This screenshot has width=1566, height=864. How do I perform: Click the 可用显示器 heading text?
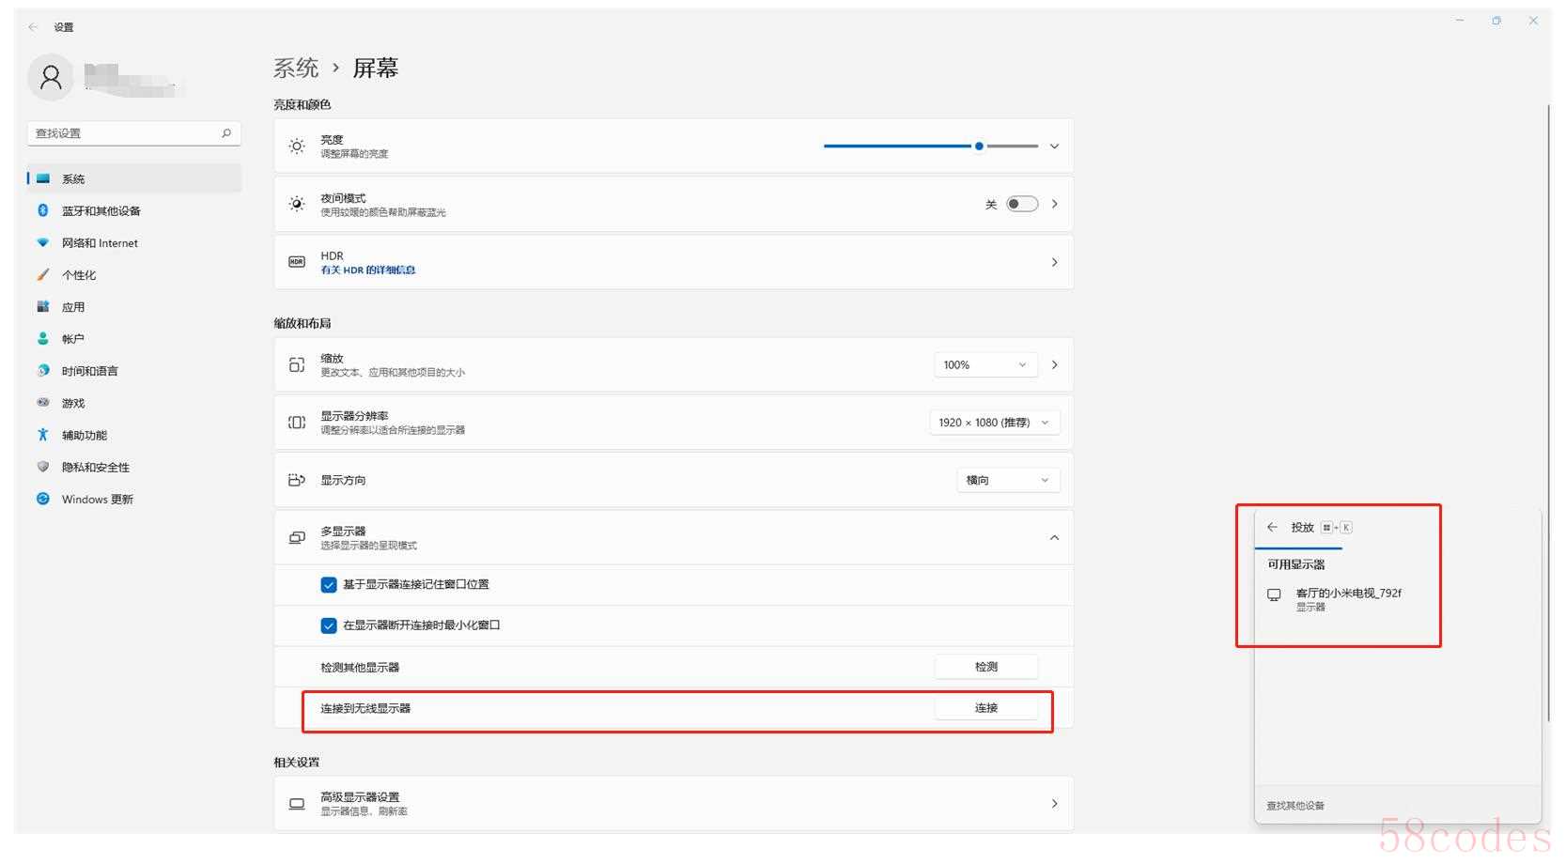pyautogui.click(x=1295, y=564)
